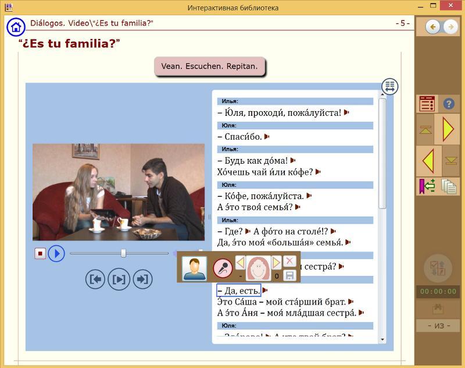The height and width of the screenshot is (368, 465).
Task: Play the dialogue video
Action: 56,253
